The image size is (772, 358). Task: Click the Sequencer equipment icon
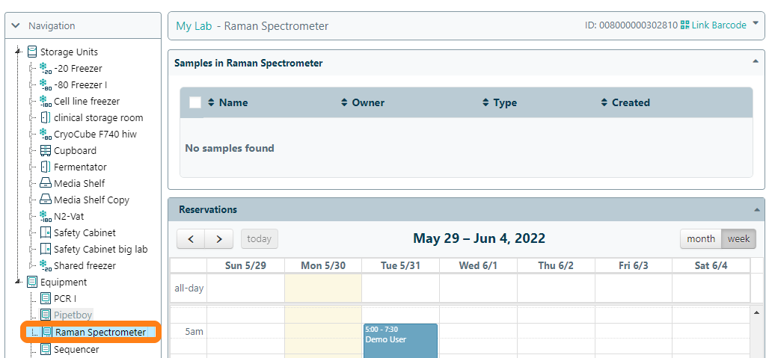[46, 349]
